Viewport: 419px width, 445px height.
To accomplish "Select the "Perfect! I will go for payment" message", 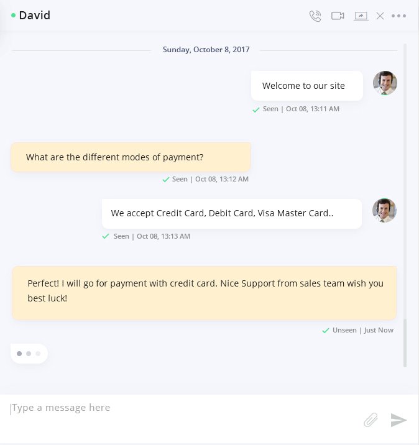I will 204,293.
